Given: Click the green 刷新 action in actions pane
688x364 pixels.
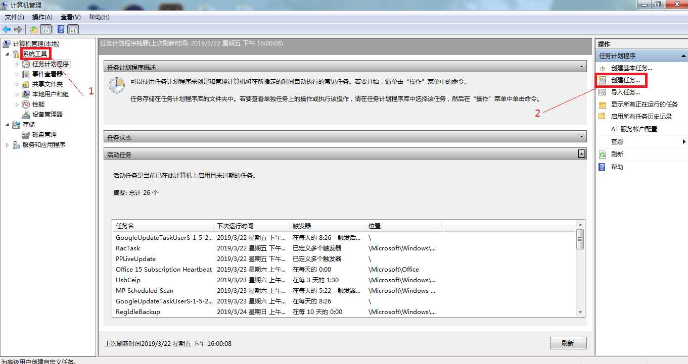Looking at the screenshot, I should tap(617, 154).
